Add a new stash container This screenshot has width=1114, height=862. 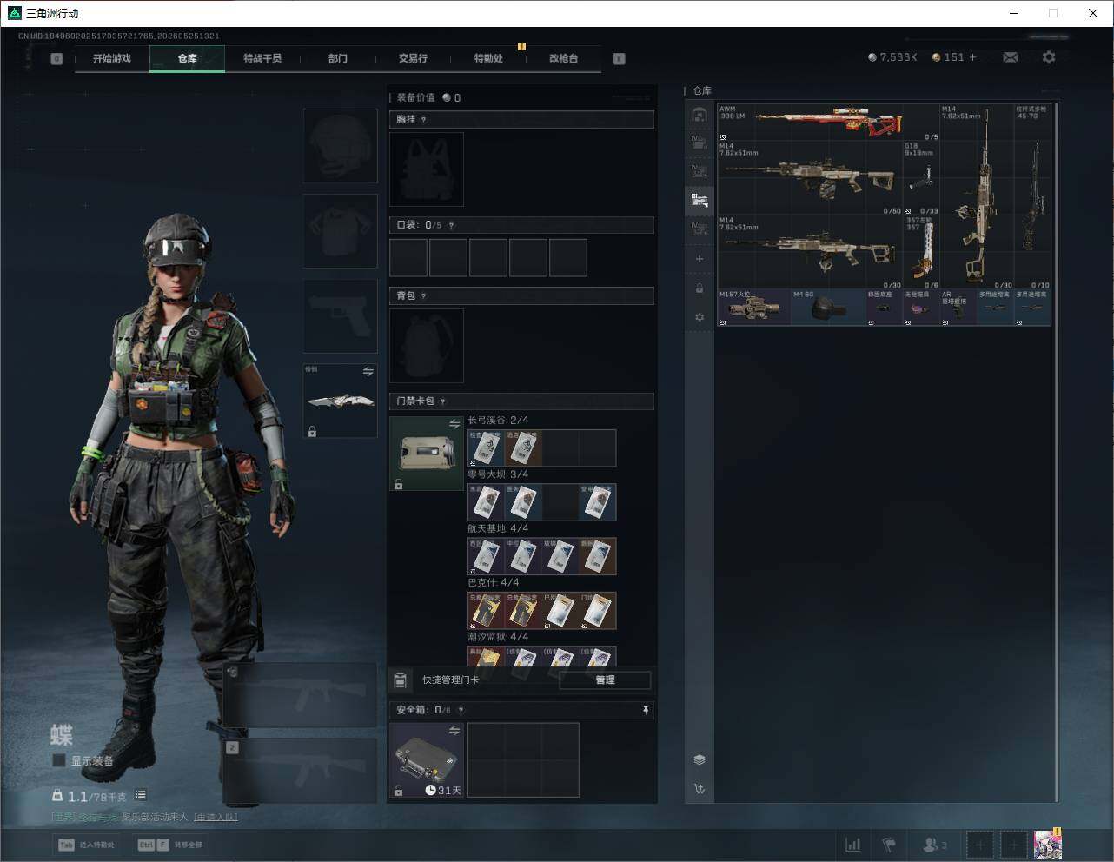[x=700, y=259]
